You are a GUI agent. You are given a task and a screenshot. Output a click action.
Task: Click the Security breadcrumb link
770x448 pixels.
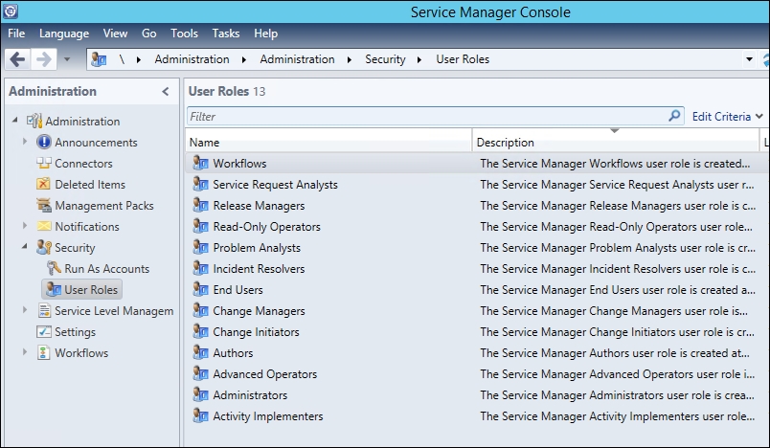385,59
